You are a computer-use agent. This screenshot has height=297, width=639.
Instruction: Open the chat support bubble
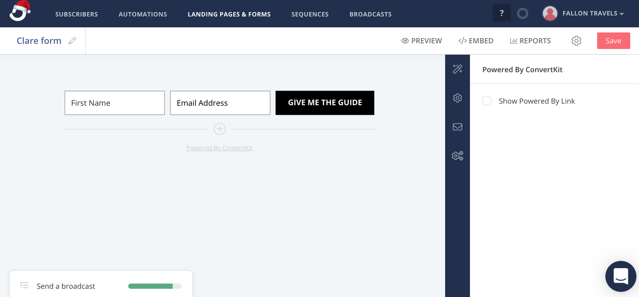(x=621, y=276)
